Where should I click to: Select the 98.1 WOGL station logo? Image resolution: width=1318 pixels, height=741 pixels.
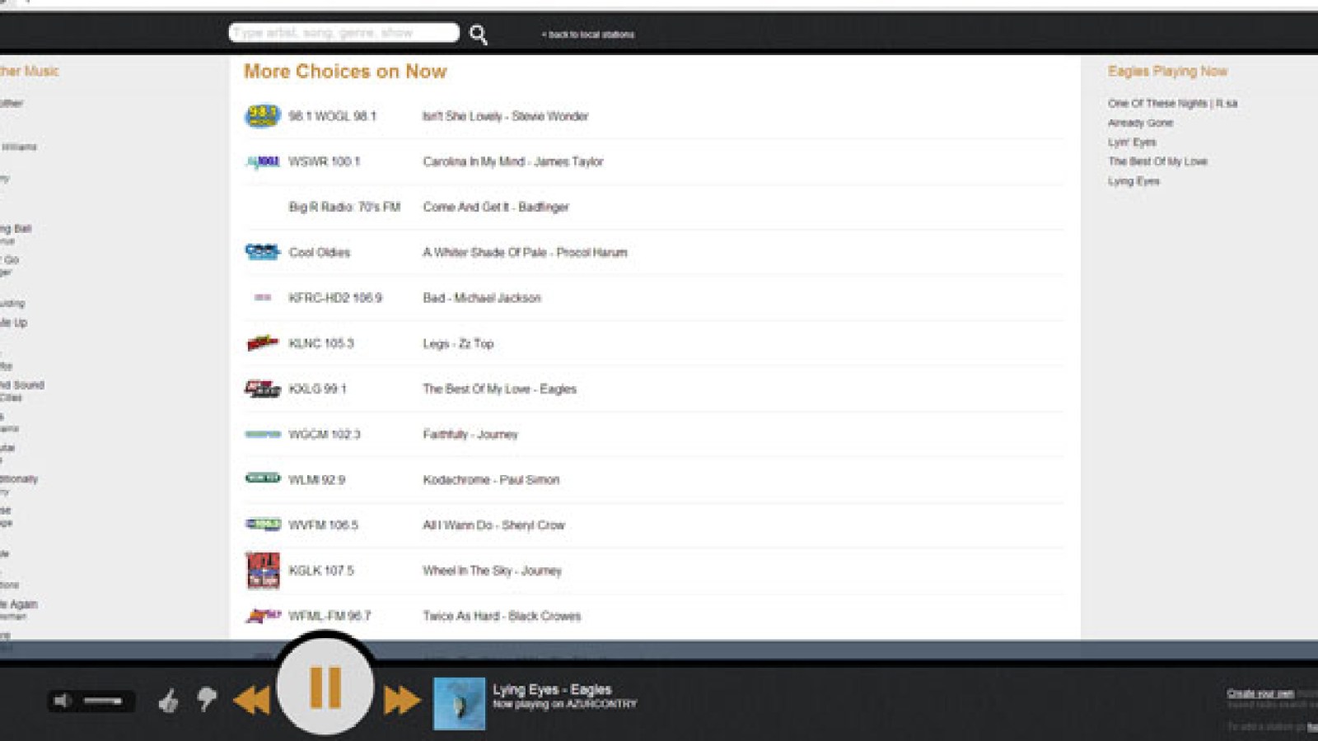pos(263,116)
